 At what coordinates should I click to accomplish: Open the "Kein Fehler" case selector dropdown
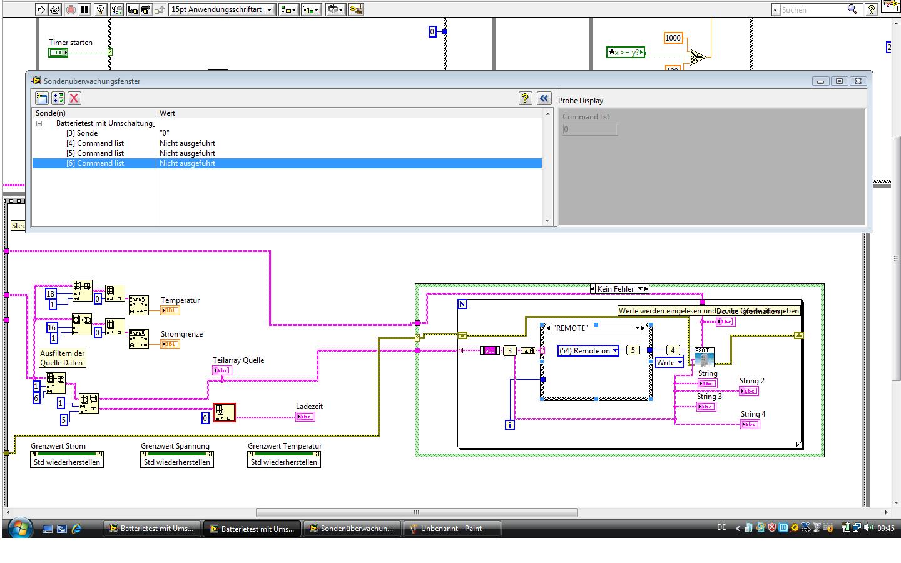(640, 289)
